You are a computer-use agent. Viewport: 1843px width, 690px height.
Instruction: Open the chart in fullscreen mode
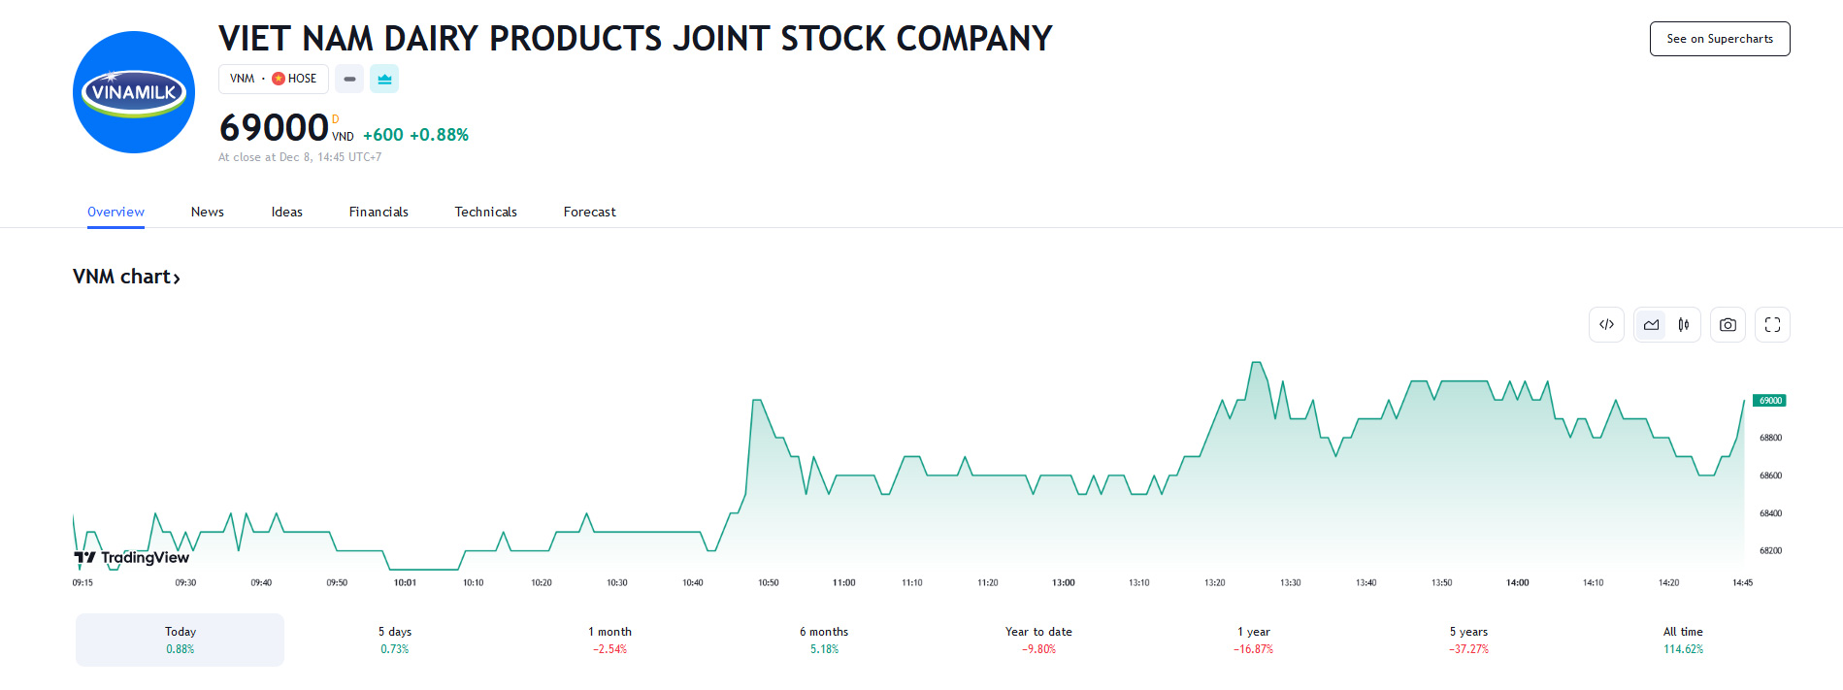pos(1772,325)
